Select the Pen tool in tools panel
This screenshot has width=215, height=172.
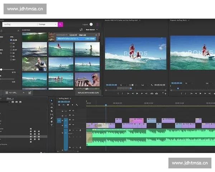point(52,118)
